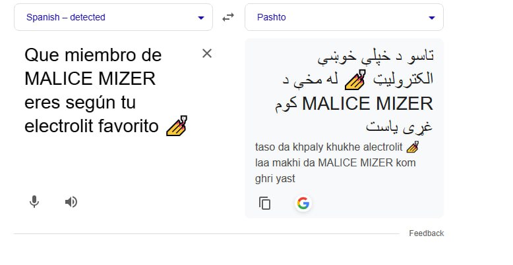Expand the target language dropdown arrow
513x265 pixels.
point(432,18)
